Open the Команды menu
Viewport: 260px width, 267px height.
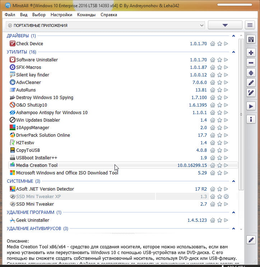tap(86, 15)
